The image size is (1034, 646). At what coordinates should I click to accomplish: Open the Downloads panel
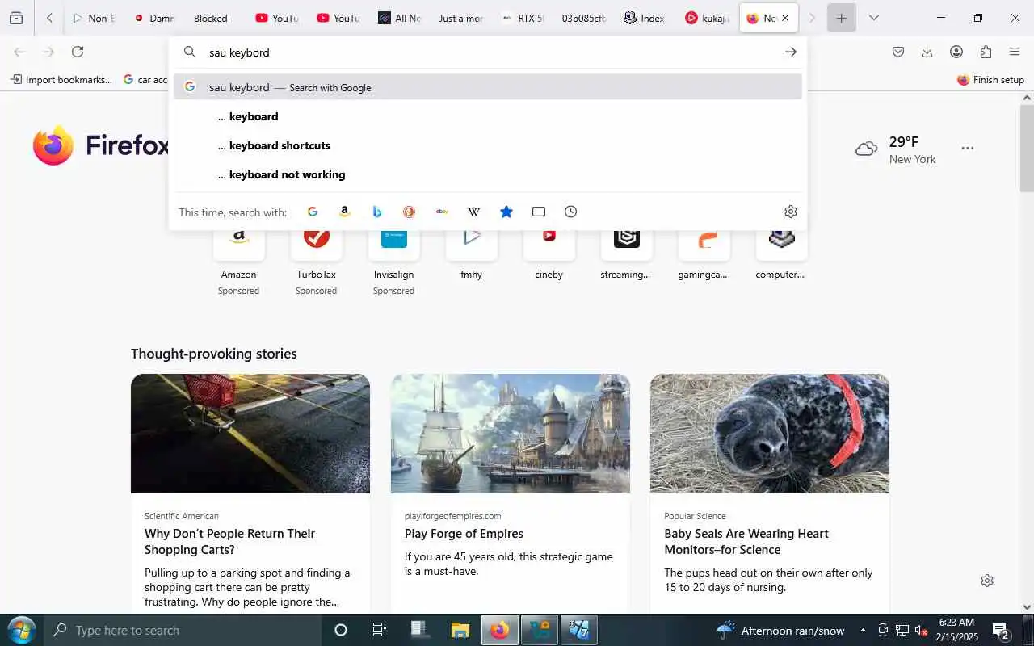(927, 52)
